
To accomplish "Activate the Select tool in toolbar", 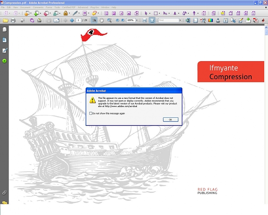I will pos(94,20).
